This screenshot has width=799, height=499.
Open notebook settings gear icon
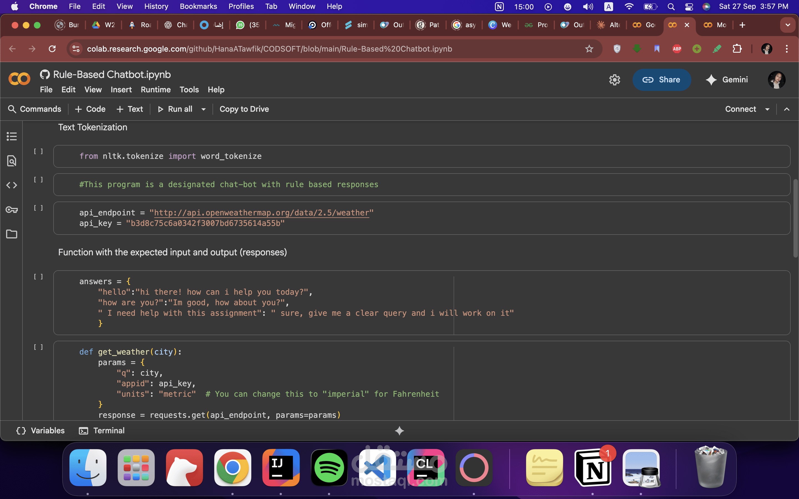click(615, 80)
